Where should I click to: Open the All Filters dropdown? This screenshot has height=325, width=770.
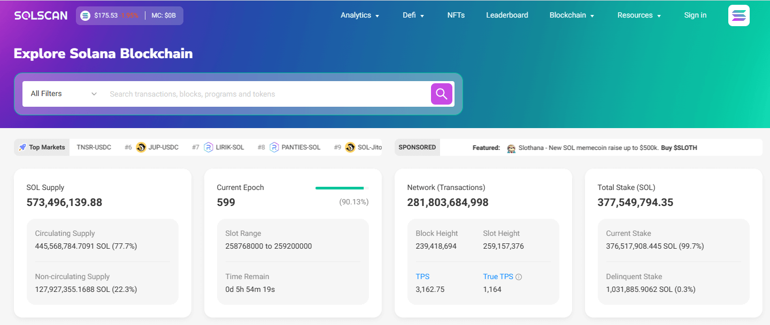click(63, 94)
